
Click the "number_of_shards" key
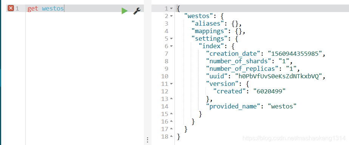[x=239, y=61]
